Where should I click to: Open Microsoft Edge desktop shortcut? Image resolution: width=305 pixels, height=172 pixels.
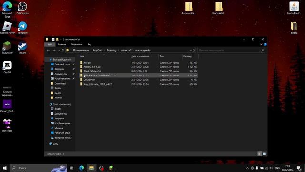pyautogui.click(x=8, y=9)
